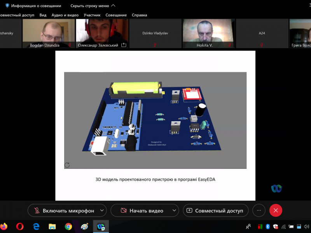Hide menu bar via Скрыть строку меню
Screen dimensions: 311x233
93,6
